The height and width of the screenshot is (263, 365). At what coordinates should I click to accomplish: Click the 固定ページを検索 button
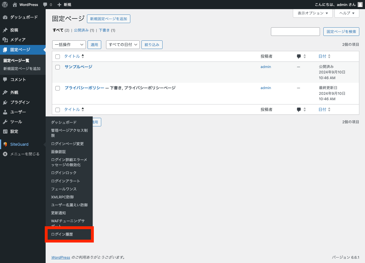[341, 32]
